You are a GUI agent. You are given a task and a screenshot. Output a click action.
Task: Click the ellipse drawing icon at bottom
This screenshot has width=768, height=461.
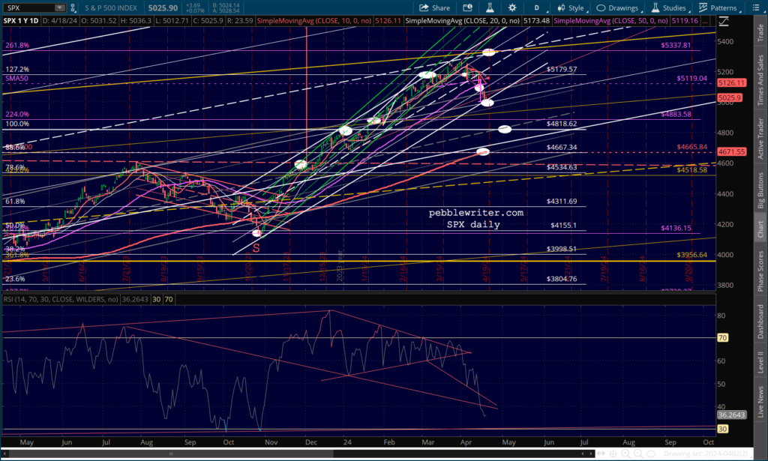pyautogui.click(x=651, y=454)
